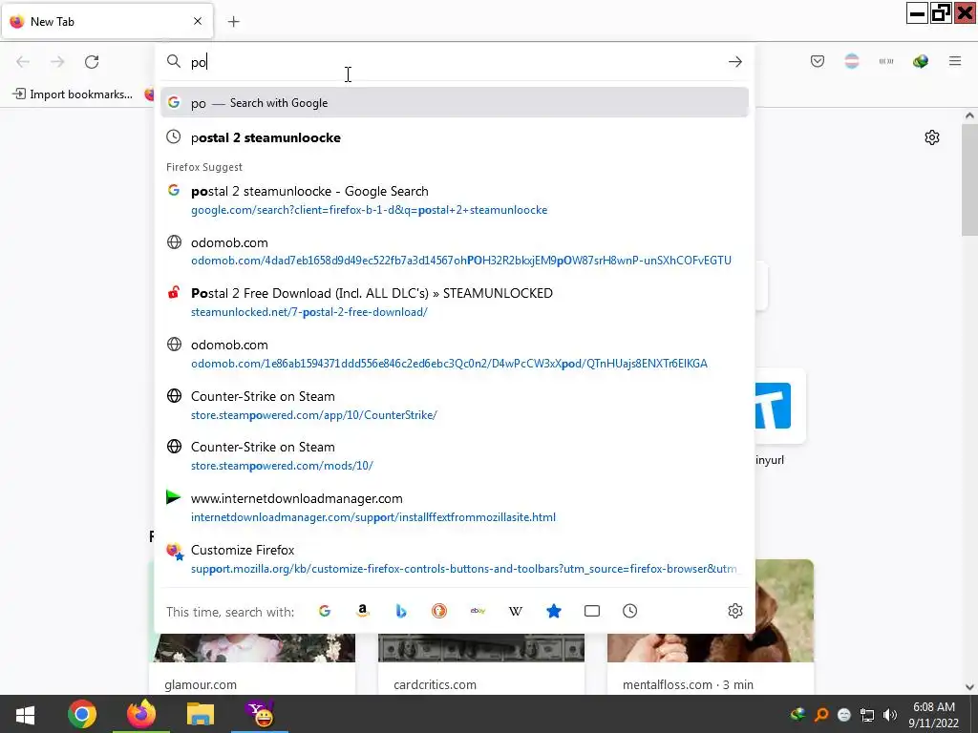Open the glamour.com story card
The image size is (978, 733).
(252, 664)
